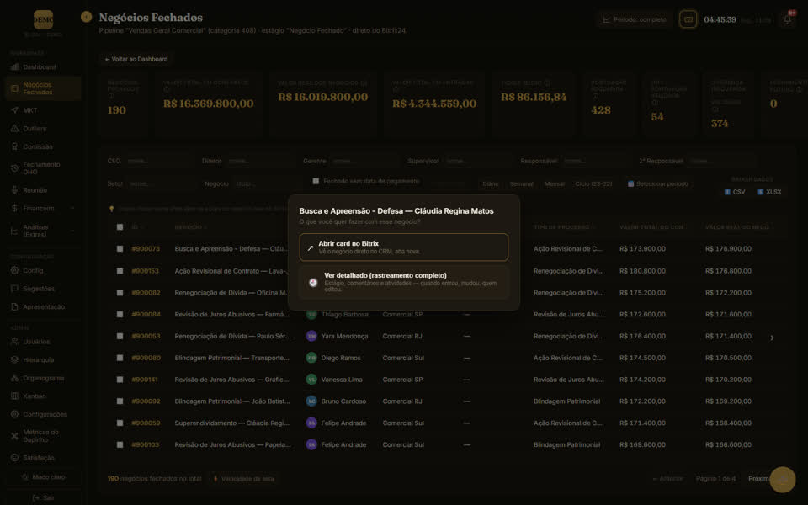Open the Período: completo selector
This screenshot has height=505, width=808.
(635, 19)
